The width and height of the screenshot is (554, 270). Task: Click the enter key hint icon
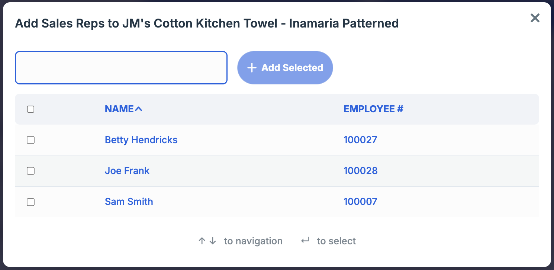(x=305, y=241)
